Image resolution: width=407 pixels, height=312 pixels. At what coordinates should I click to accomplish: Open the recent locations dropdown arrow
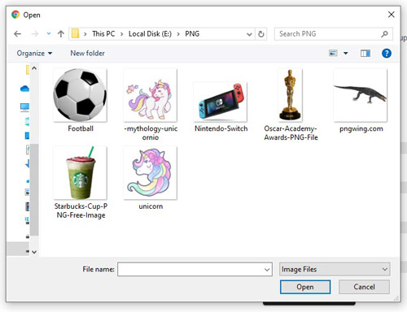[x=49, y=33]
